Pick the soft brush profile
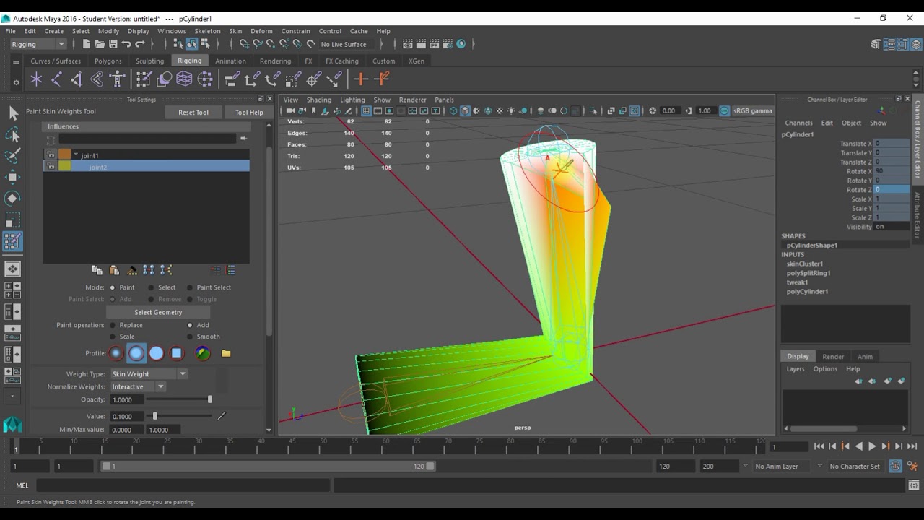924x520 pixels. [x=136, y=353]
